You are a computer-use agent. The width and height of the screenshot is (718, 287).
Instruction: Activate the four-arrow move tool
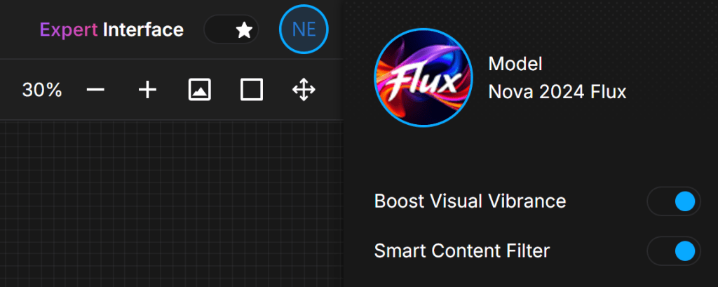tap(304, 90)
